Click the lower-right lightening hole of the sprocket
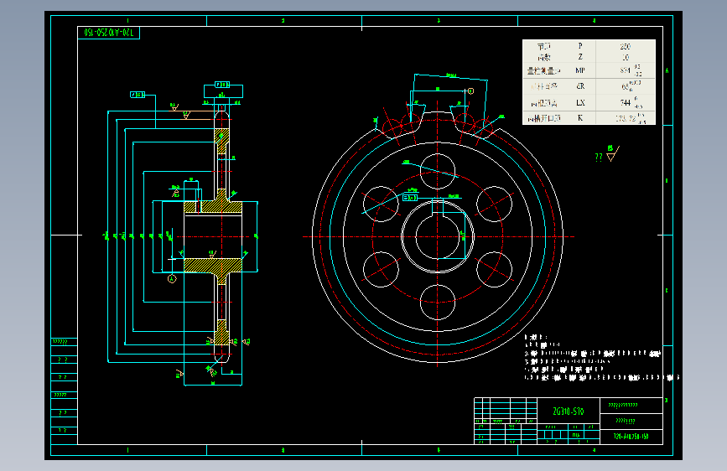The width and height of the screenshot is (727, 471). click(x=494, y=269)
